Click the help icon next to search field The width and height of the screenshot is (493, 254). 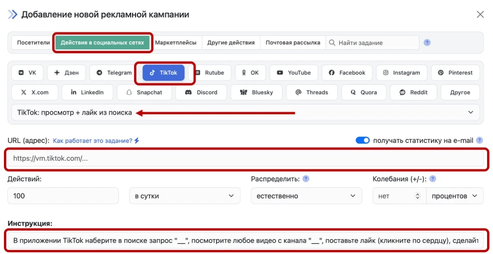pyautogui.click(x=427, y=43)
